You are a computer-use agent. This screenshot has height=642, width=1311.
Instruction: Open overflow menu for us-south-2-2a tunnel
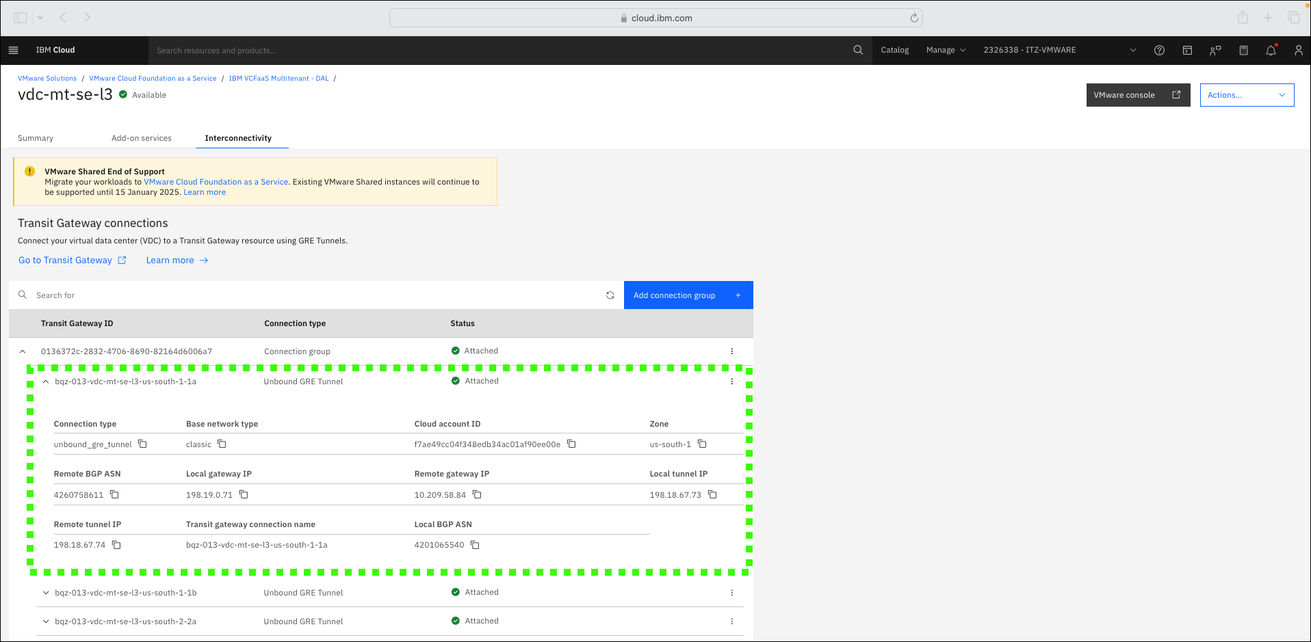[731, 621]
